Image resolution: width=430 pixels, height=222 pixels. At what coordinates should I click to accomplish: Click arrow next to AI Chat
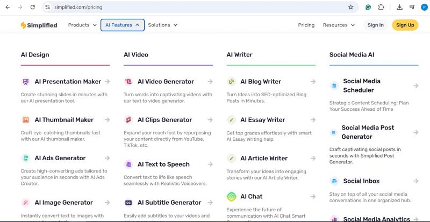(313, 197)
